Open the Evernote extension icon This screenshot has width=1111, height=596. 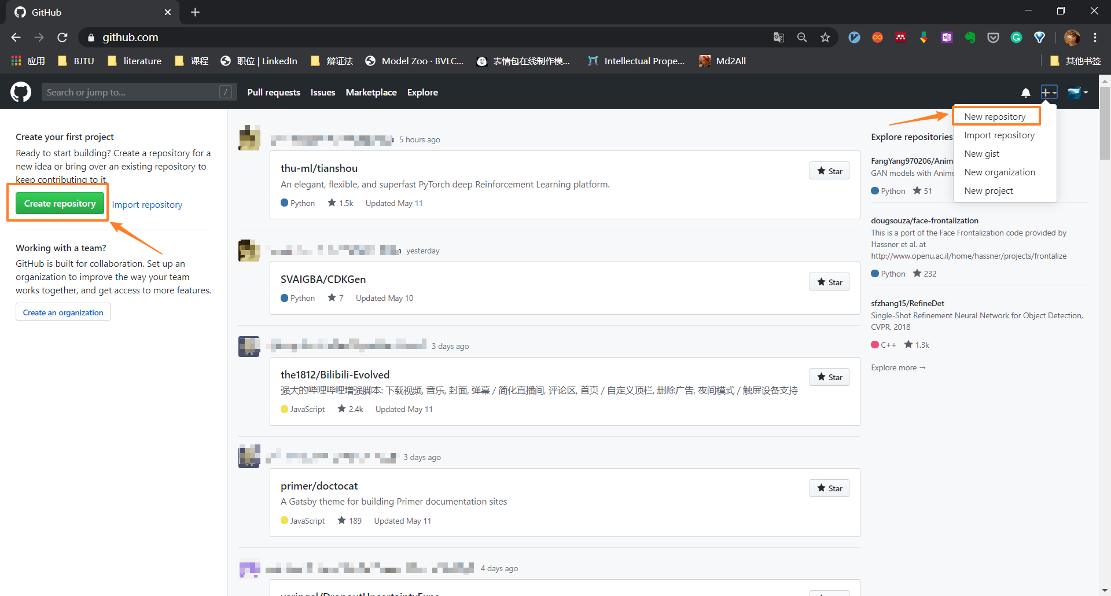(970, 38)
